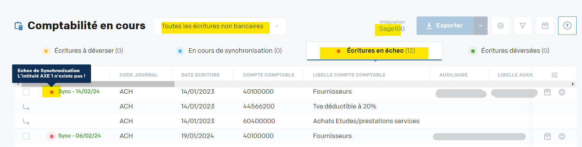Open the Sync - 06/02/24 link

pos(80,136)
